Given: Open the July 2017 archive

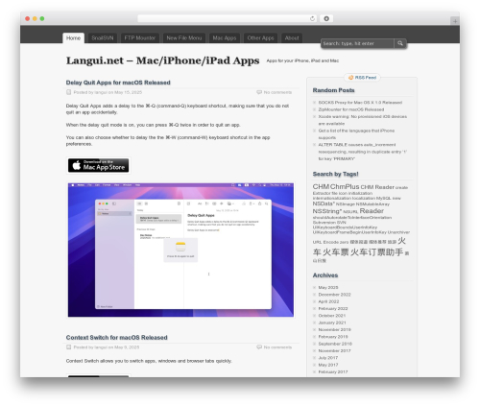Looking at the screenshot, I should tap(328, 358).
